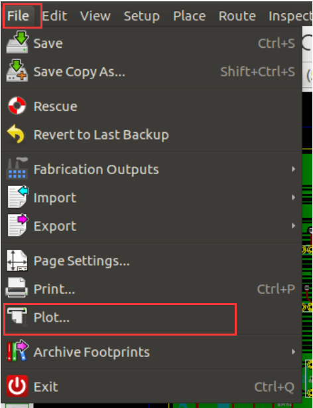Click the Revert to Last Backup arrow icon

(16, 134)
